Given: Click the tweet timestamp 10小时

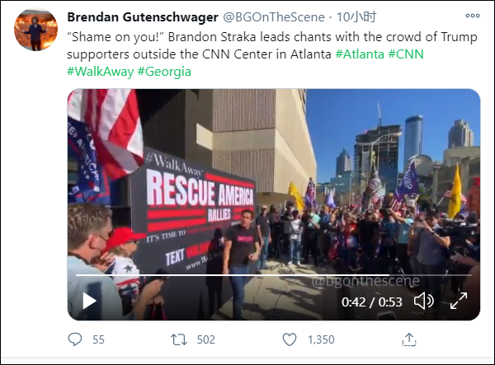Looking at the screenshot, I should click(x=356, y=17).
